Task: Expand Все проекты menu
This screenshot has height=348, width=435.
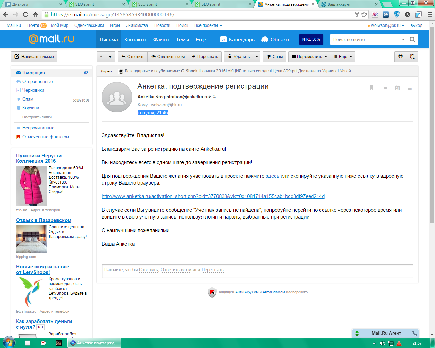Action: click(x=208, y=25)
